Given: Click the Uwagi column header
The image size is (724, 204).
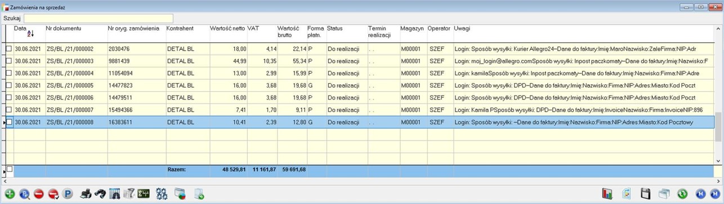Looking at the screenshot, I should (584, 33).
